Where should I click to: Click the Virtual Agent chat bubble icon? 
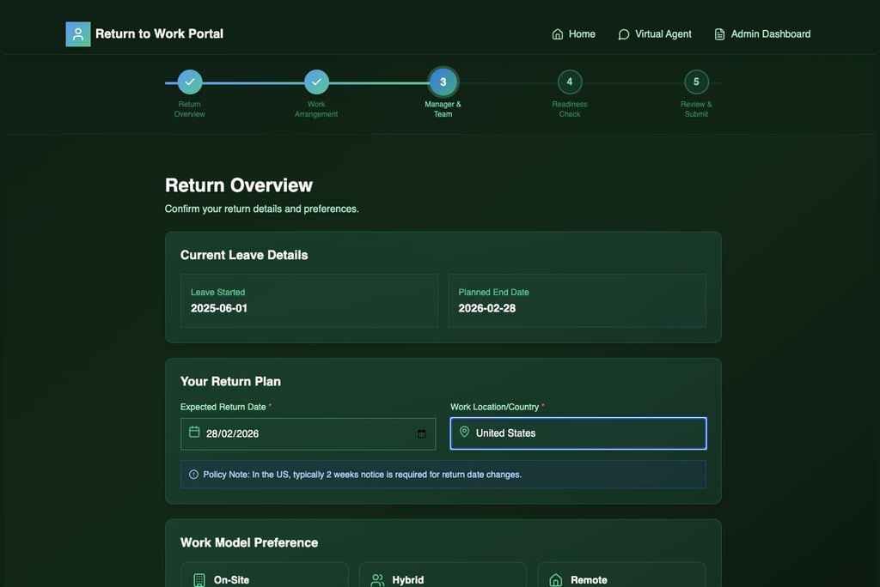(x=624, y=34)
